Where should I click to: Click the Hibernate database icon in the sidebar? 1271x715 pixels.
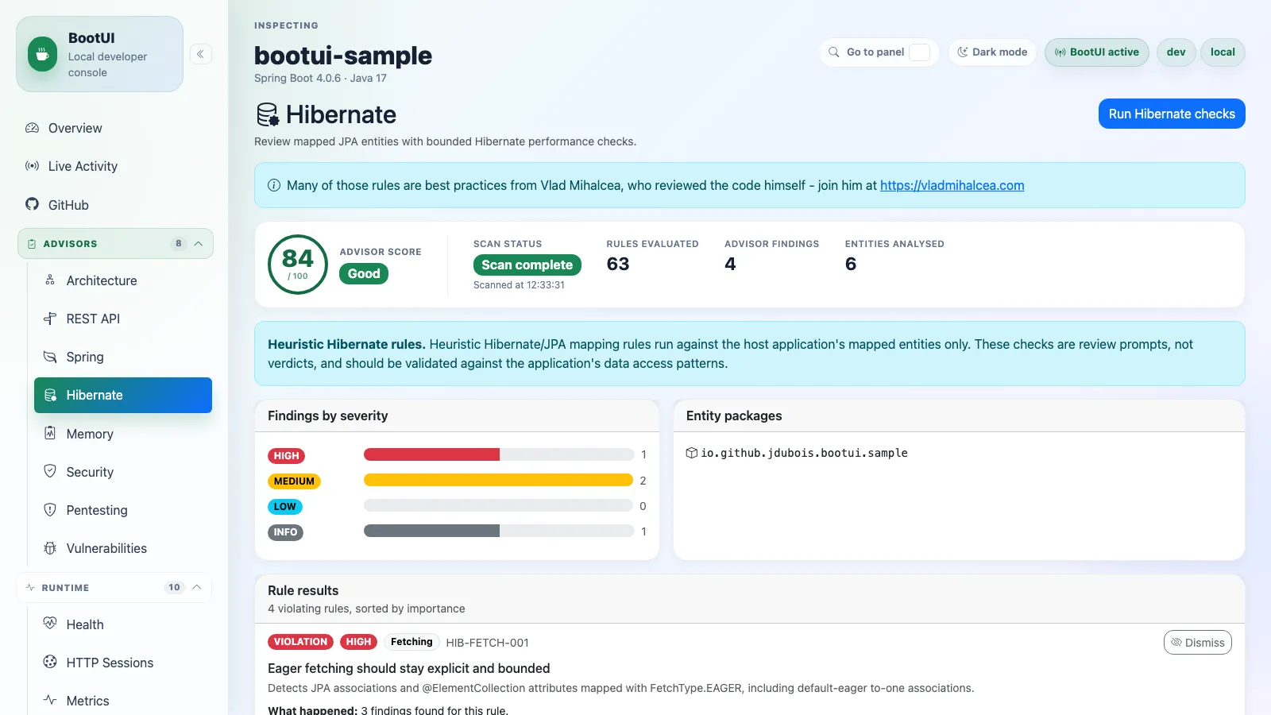(x=50, y=395)
